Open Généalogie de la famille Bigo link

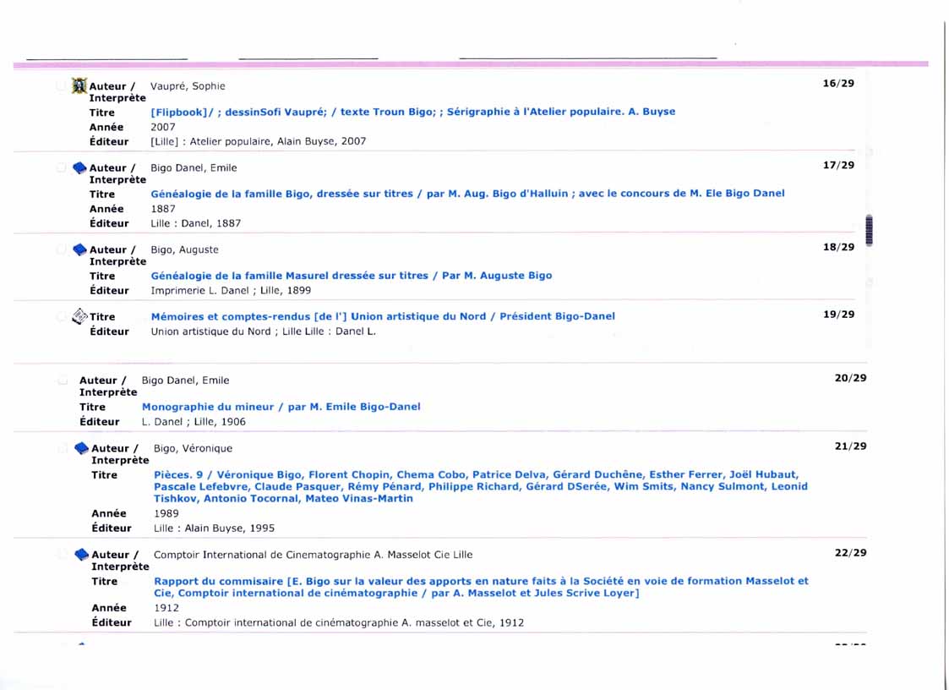click(x=467, y=194)
